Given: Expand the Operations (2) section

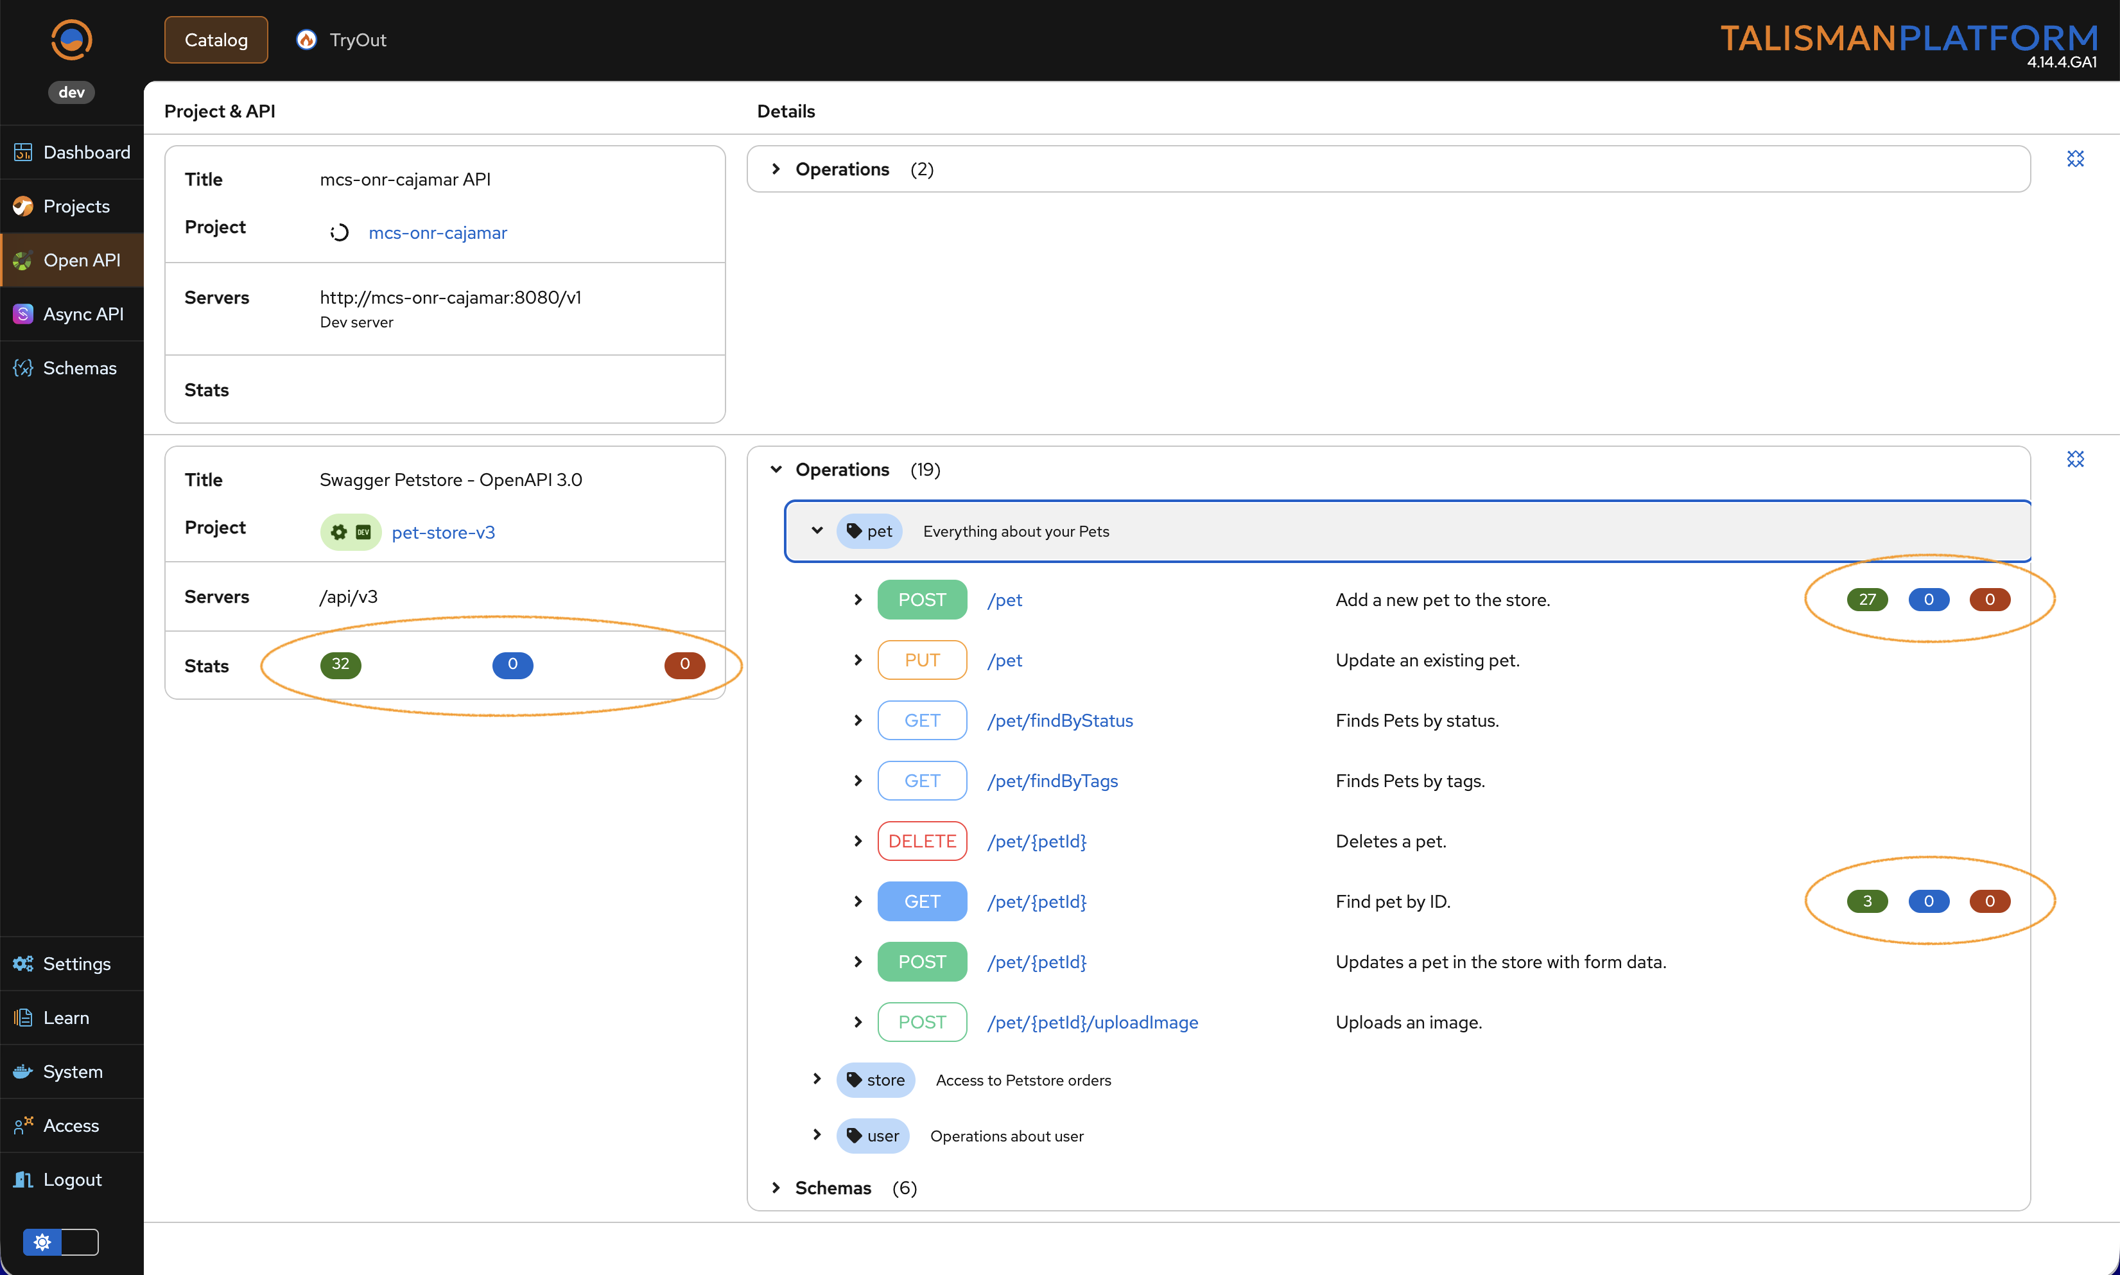Looking at the screenshot, I should click(x=776, y=169).
